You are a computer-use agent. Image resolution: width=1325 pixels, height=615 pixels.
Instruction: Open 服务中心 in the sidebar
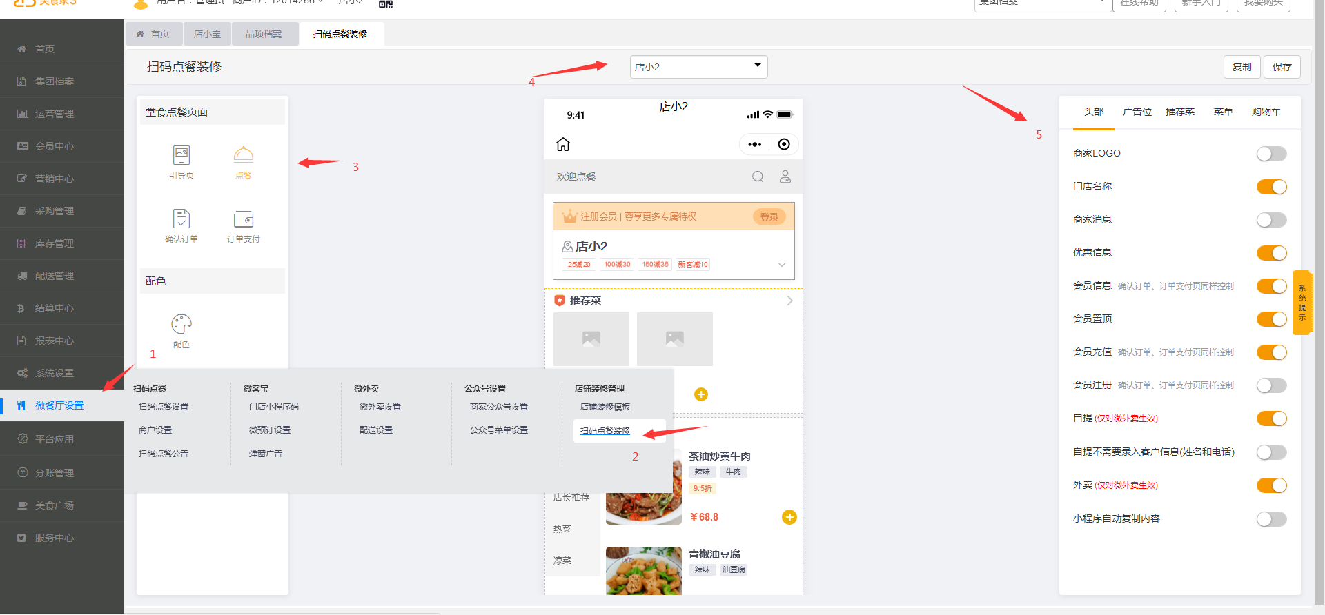coord(62,538)
